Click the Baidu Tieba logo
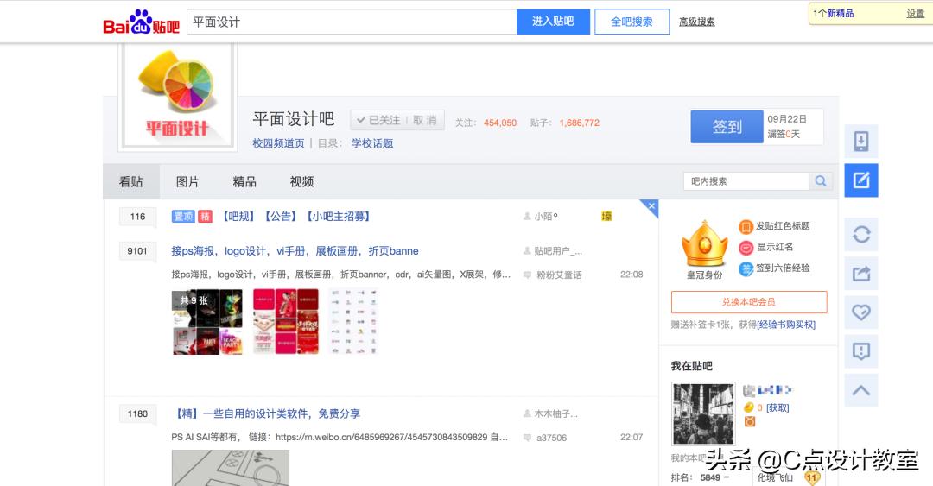The image size is (933, 486). (141, 22)
